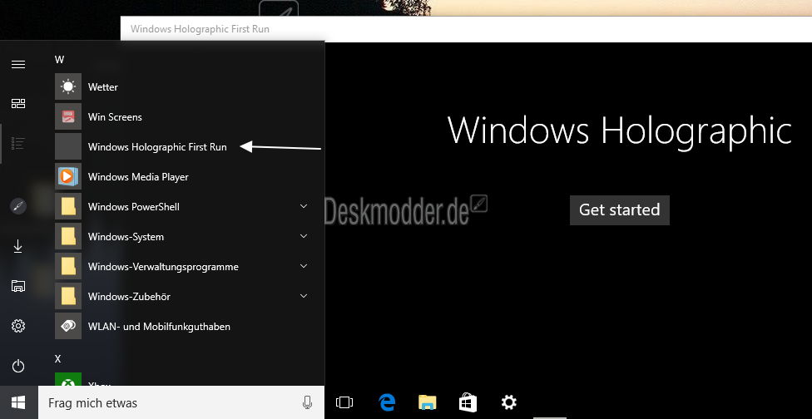Click the Power button in Start
Screen dimensions: 812x419
18,367
